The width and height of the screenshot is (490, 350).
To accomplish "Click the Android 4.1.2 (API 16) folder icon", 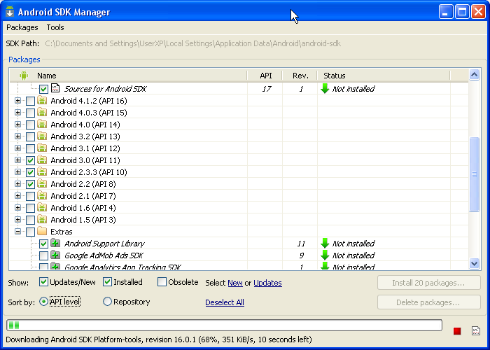I will 42,100.
